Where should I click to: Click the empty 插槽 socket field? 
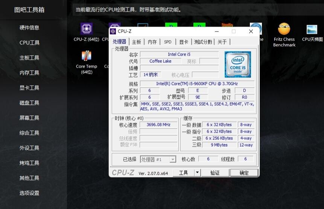click(179, 68)
